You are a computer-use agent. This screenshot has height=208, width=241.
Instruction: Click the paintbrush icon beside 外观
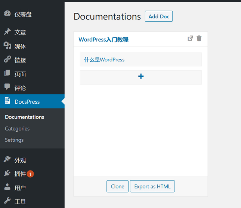pos(7,159)
